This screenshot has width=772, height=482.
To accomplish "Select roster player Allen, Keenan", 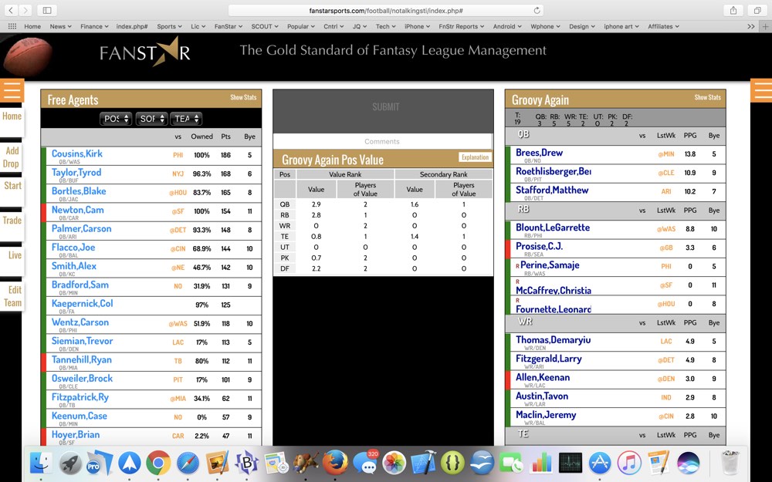I will click(x=543, y=377).
